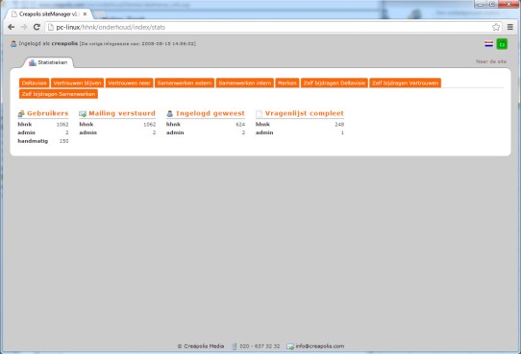Image resolution: width=521 pixels, height=354 pixels.
Task: Click the Vragenlijst compleet page icon
Action: (x=259, y=114)
